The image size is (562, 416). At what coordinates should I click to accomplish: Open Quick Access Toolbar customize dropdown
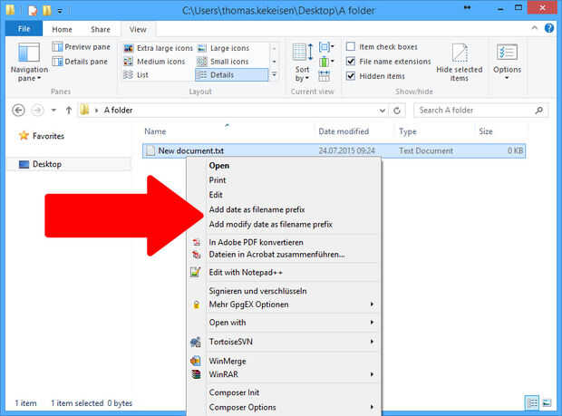click(x=60, y=11)
